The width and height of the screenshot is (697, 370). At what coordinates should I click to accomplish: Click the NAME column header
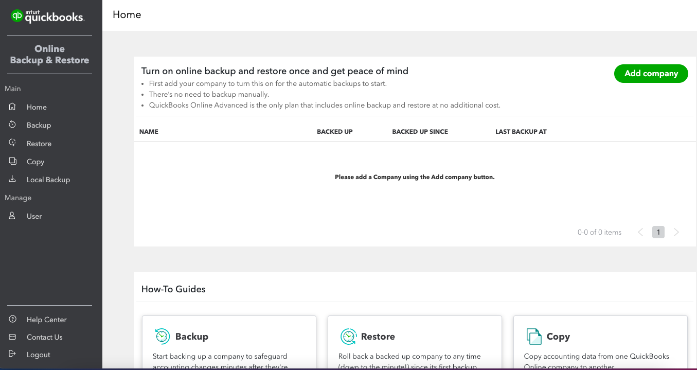coord(149,132)
